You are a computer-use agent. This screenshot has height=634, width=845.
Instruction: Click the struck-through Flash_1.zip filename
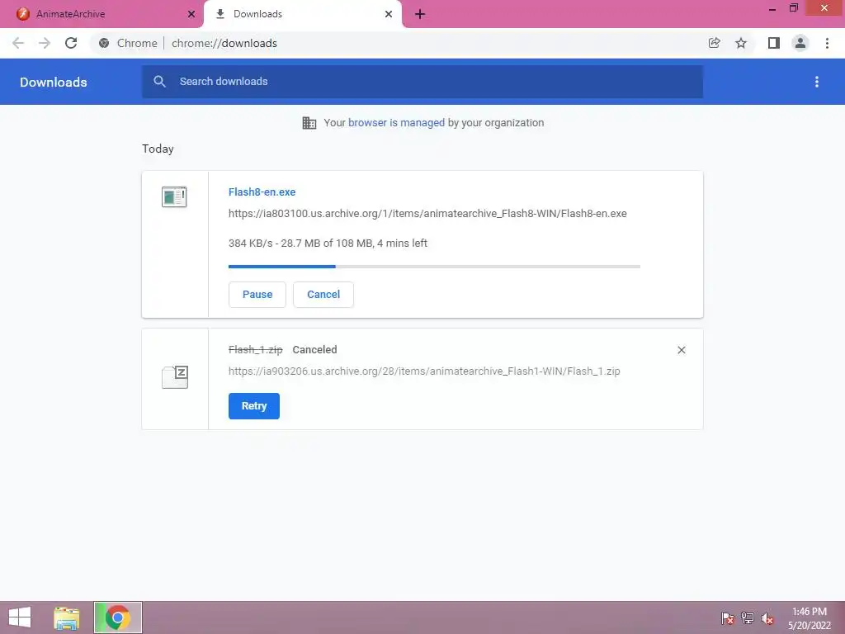click(x=256, y=350)
